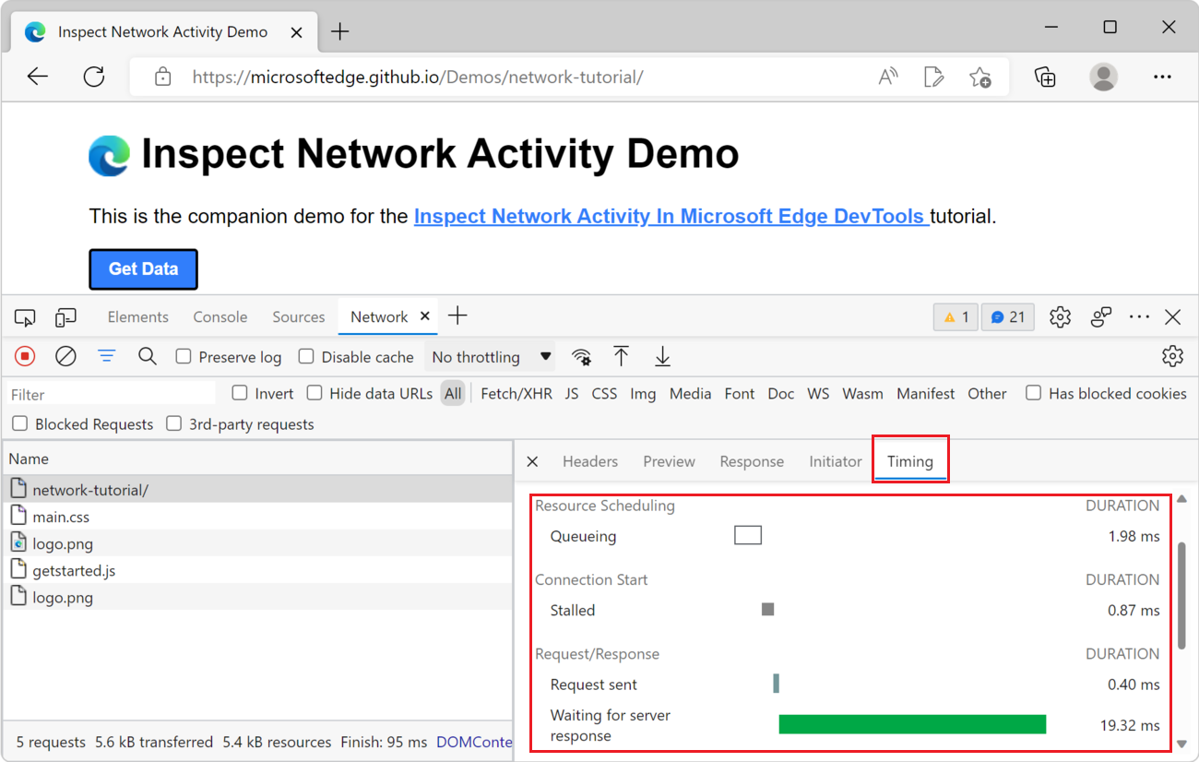Check Blocked Requests
Screen dimensions: 1199x762
click(20, 424)
